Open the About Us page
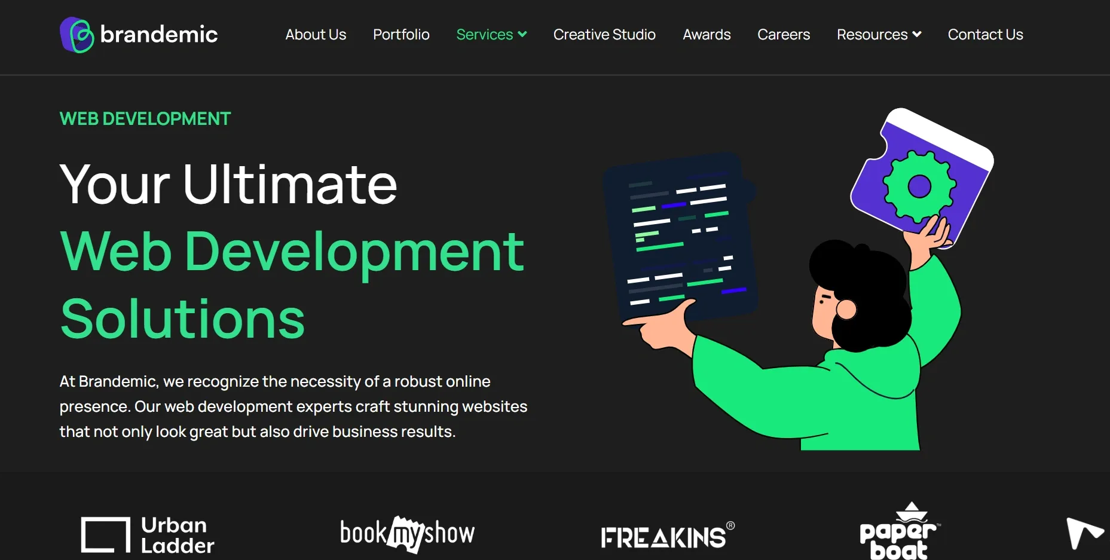1110x560 pixels. pyautogui.click(x=316, y=35)
